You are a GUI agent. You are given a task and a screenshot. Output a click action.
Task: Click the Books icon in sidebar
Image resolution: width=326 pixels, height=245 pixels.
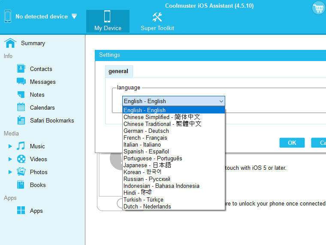pos(21,184)
